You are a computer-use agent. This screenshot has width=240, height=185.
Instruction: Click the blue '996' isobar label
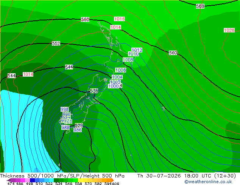tap(66, 114)
